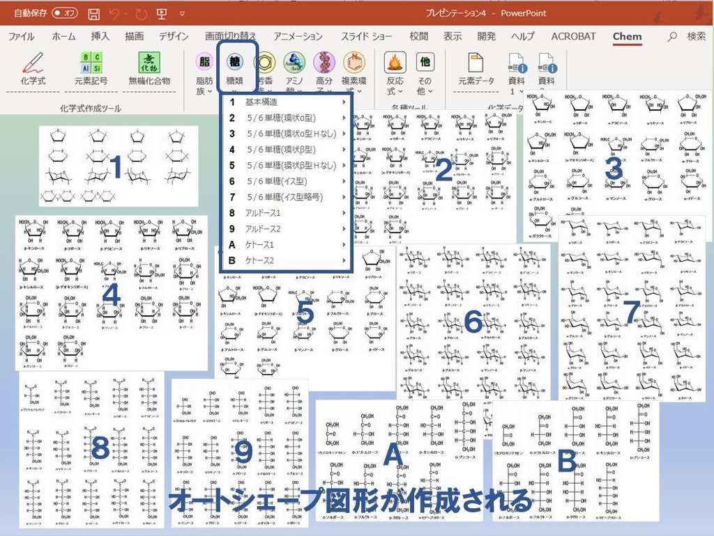Click the 資料 1 reference document icon
714x536 pixels.
coord(517,63)
